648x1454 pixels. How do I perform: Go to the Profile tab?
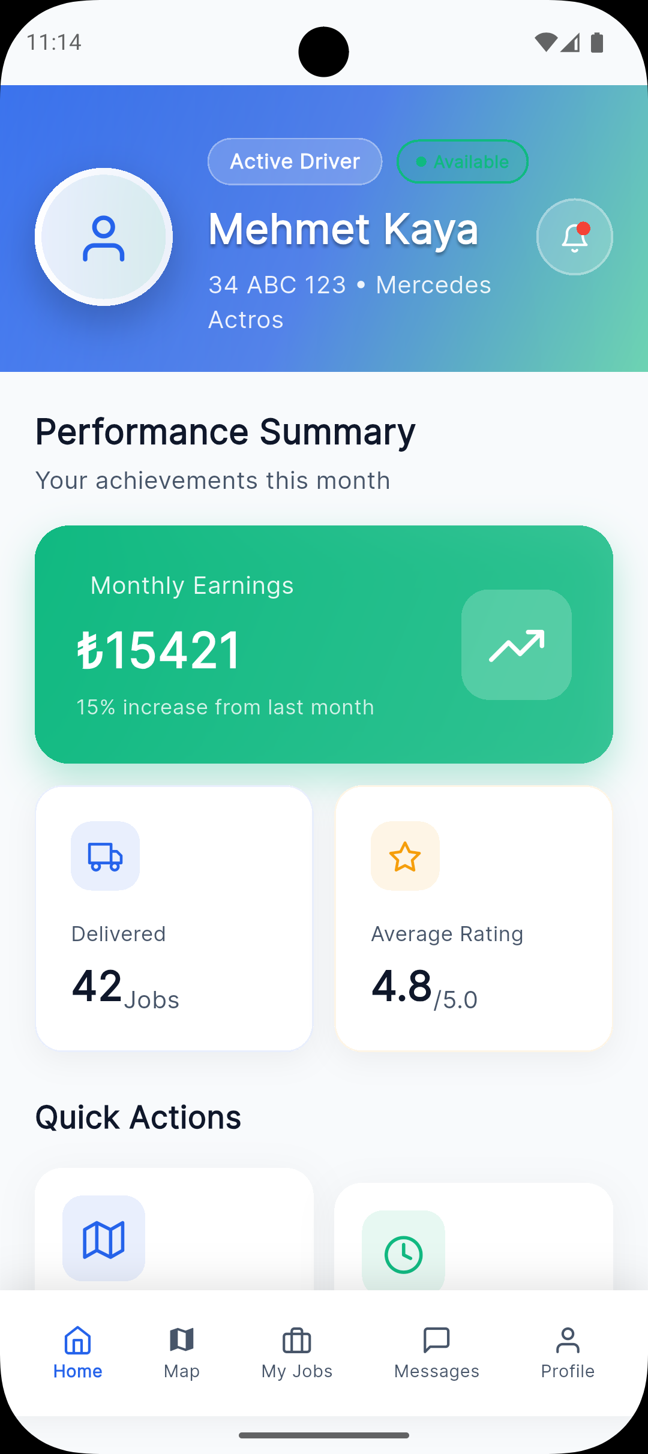[x=568, y=1353]
